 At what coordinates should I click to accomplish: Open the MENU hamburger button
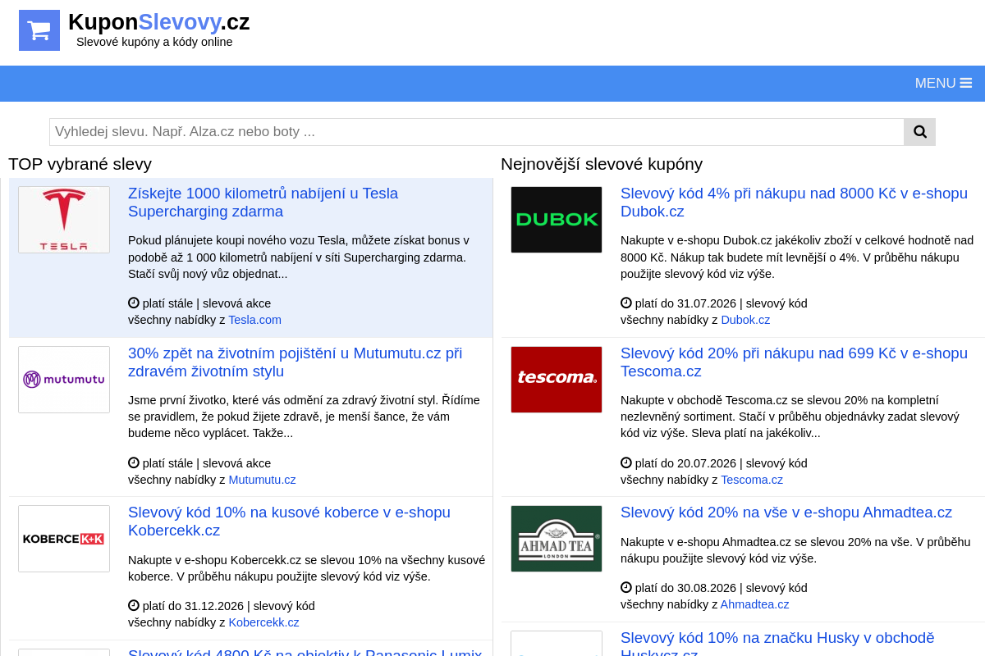[x=943, y=83]
